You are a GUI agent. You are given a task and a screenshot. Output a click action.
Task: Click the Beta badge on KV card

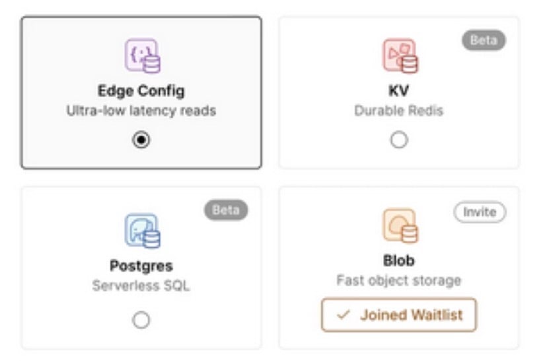tap(483, 40)
